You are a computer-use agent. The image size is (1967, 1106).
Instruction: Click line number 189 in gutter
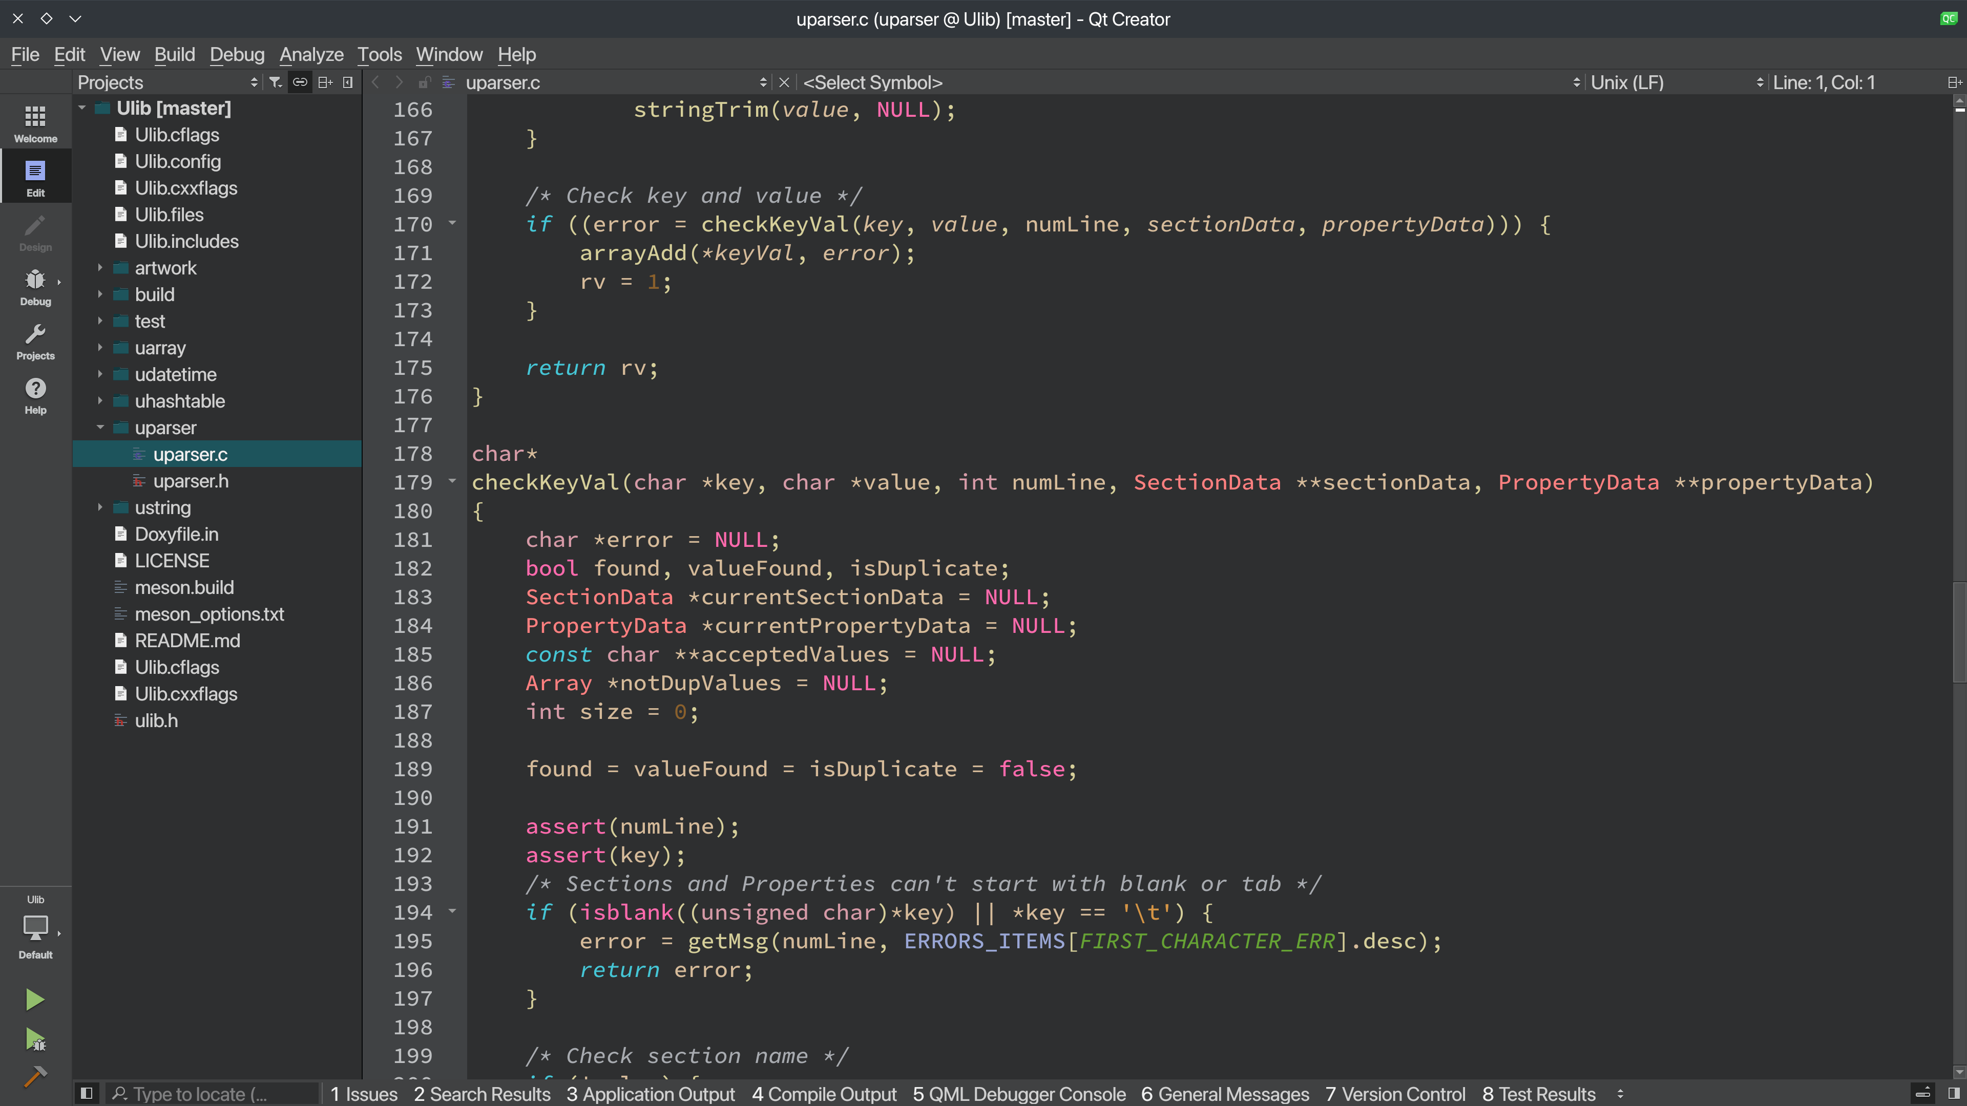click(x=412, y=769)
